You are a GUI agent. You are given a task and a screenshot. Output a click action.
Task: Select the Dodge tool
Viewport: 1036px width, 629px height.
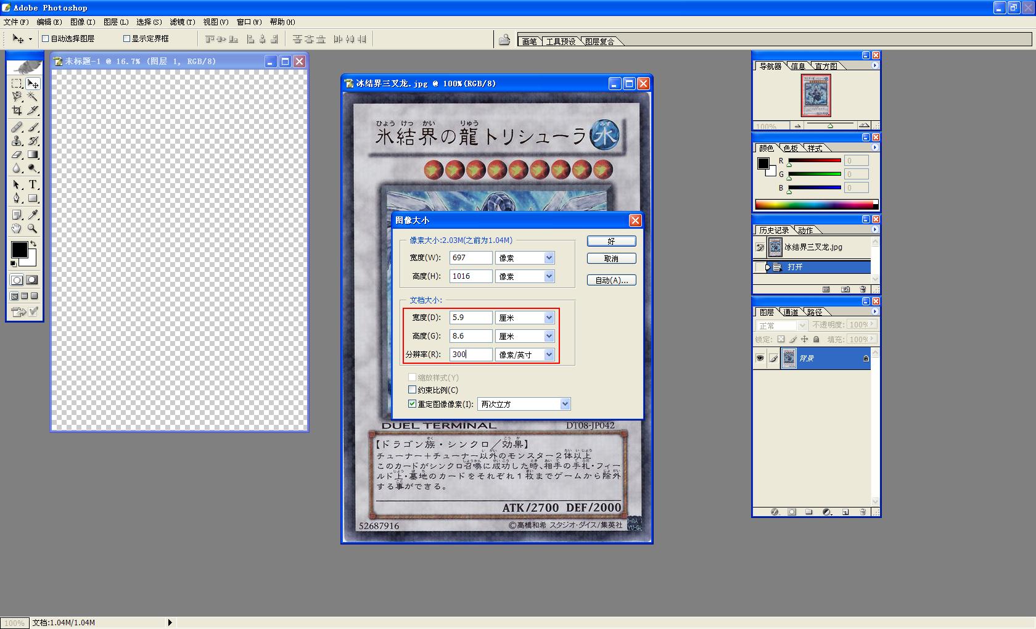[33, 168]
